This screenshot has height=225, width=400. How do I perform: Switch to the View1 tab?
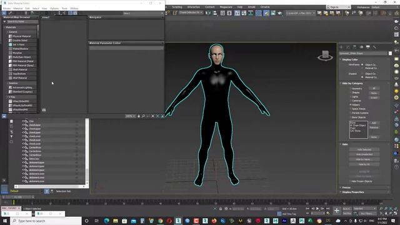(x=46, y=17)
